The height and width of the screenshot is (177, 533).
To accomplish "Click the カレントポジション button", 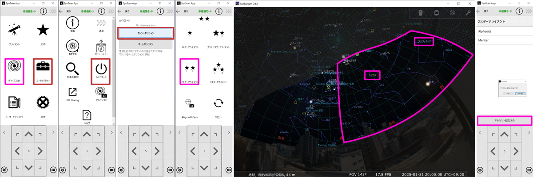I will (145, 34).
